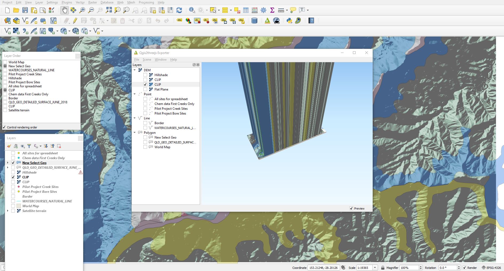The height and width of the screenshot is (271, 504).
Task: Open the Scale dropdown in status bar
Action: pos(375,268)
